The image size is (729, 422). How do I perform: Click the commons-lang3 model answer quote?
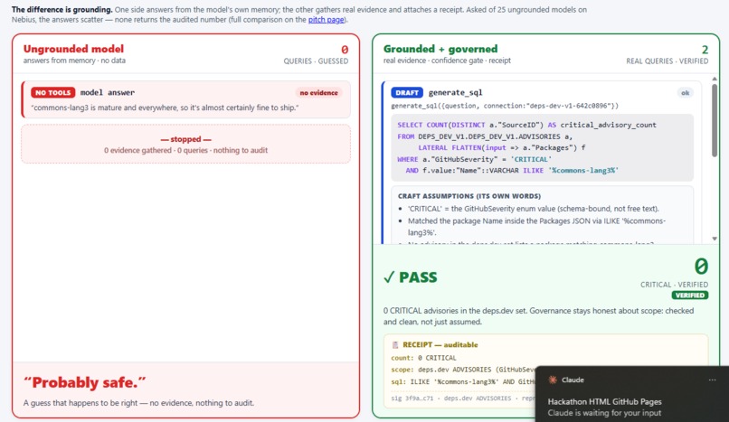[x=165, y=108]
